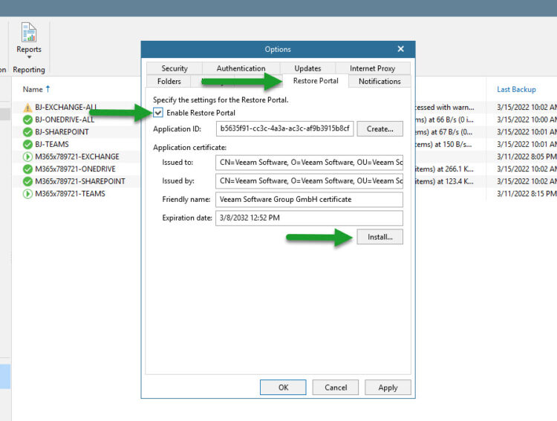Click green check icon for BJ-SHAREPOINT
Viewport: 557px width, 421px height.
(x=27, y=132)
